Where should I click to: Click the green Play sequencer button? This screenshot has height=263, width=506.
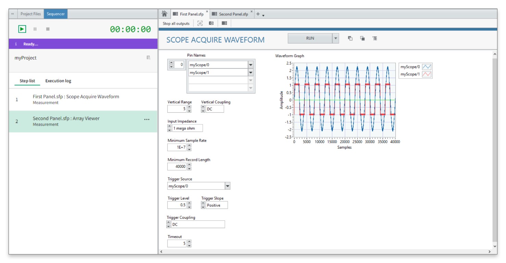(22, 29)
